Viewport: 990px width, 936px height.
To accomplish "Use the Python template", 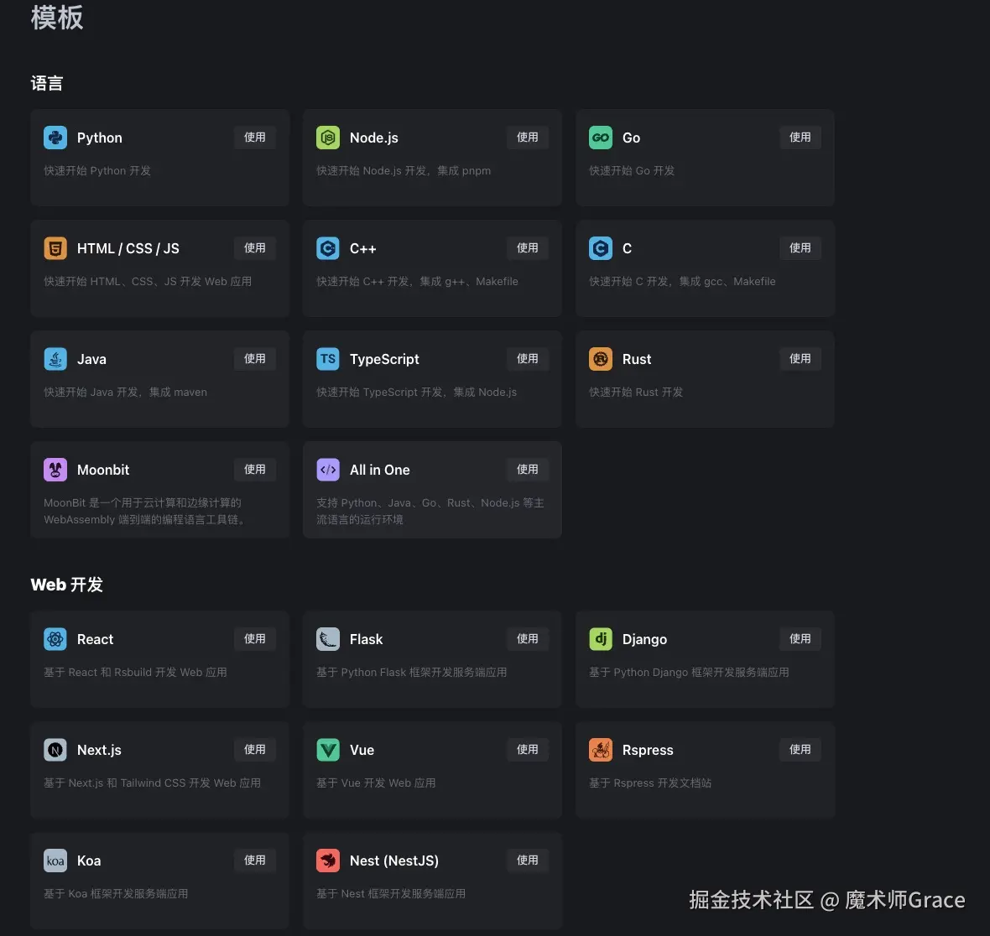I will [x=255, y=137].
